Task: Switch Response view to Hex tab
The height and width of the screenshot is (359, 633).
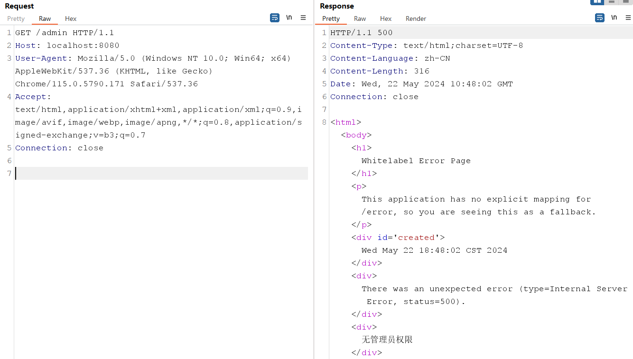Action: (386, 18)
